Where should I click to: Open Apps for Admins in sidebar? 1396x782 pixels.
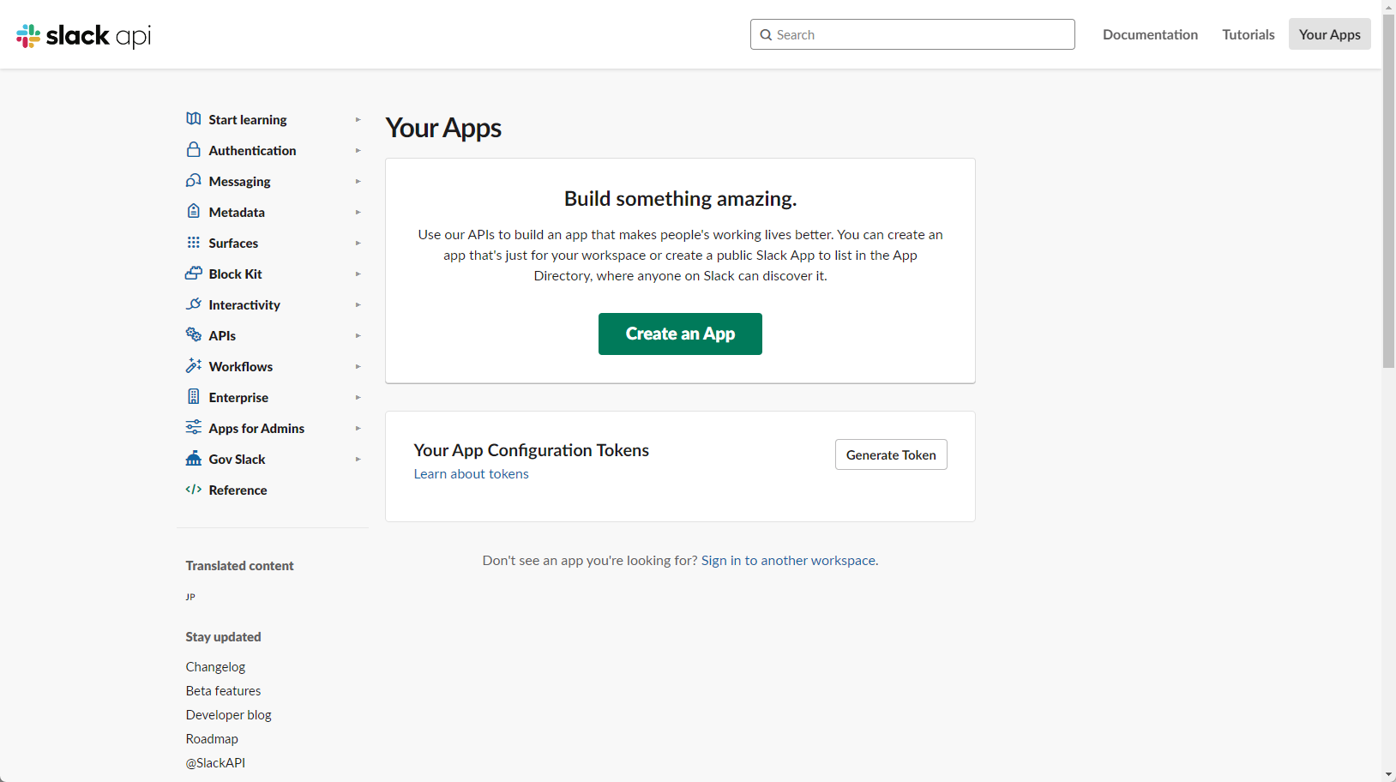256,429
